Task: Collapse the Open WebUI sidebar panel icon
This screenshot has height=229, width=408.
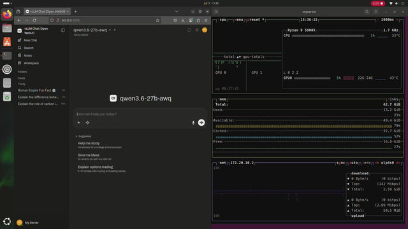Action: [x=63, y=30]
